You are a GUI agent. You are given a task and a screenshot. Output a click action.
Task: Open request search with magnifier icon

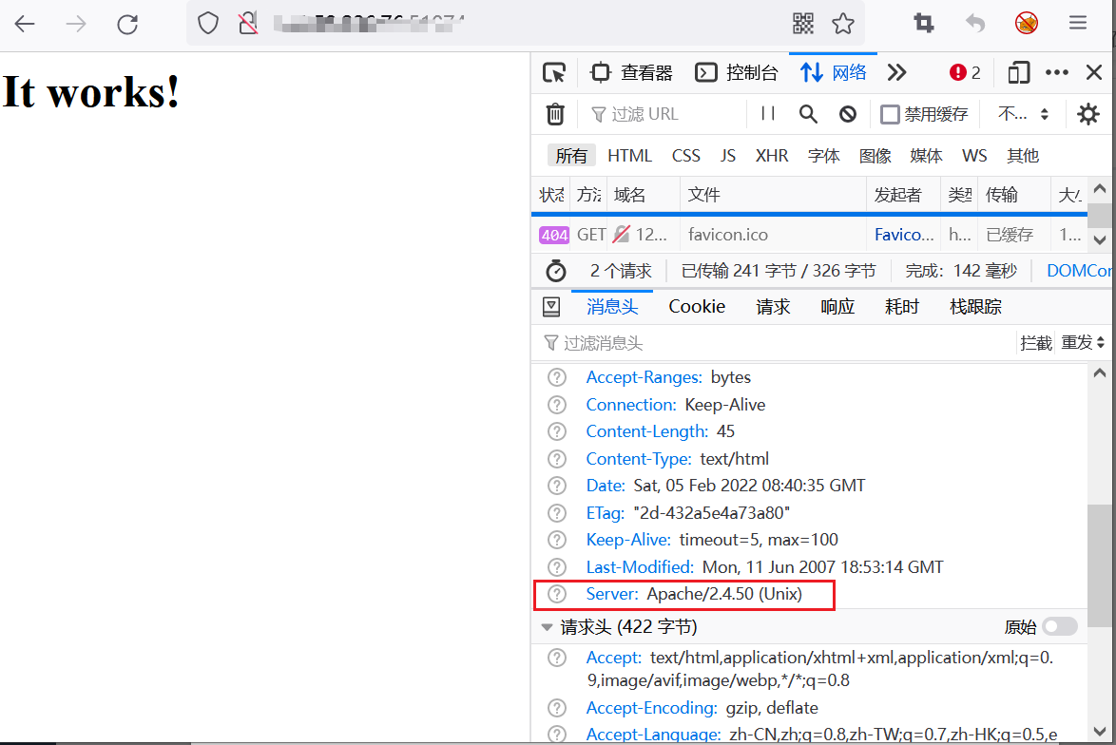coord(808,113)
